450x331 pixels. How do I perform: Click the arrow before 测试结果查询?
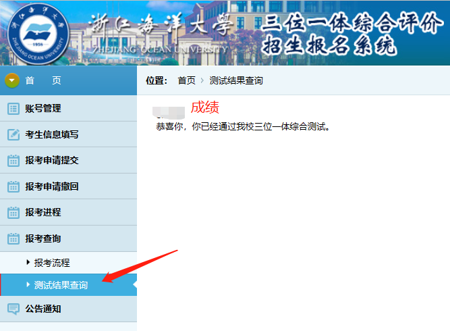28,285
